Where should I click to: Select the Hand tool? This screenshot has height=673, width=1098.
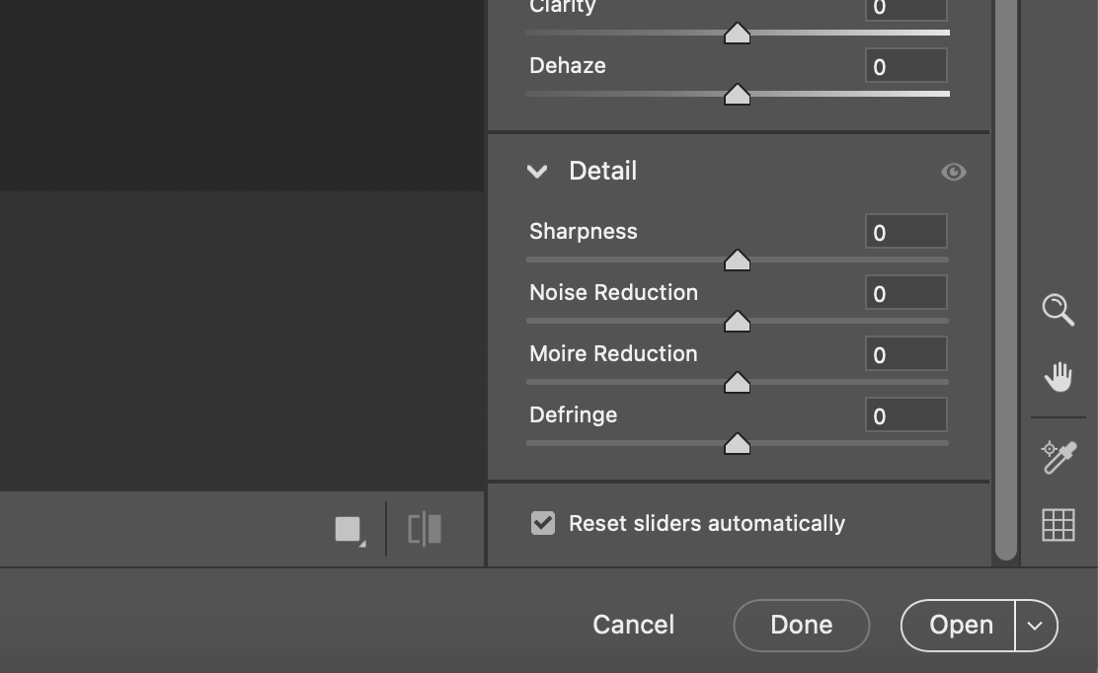coord(1058,375)
